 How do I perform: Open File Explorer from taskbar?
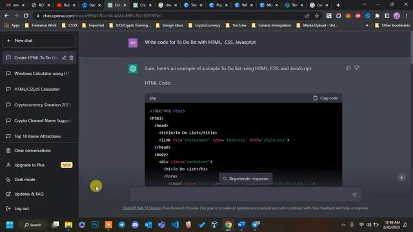[x=68, y=225]
